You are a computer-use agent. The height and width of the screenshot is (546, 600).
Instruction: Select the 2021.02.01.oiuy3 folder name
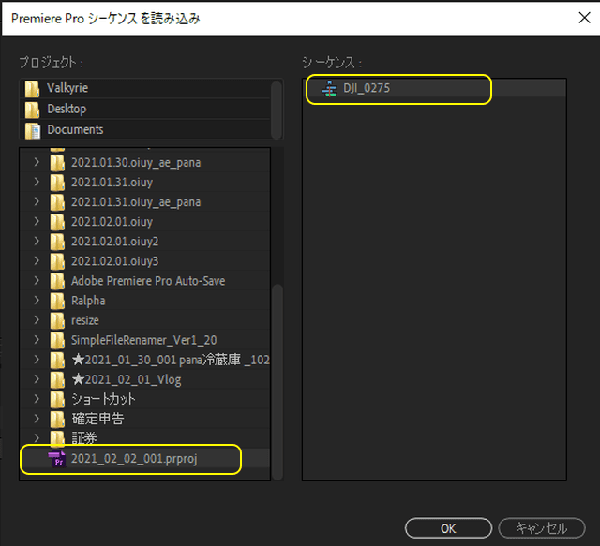(x=114, y=261)
